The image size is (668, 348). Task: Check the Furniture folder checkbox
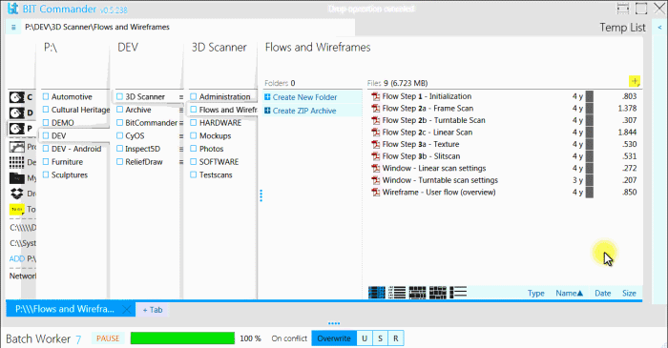(46, 162)
